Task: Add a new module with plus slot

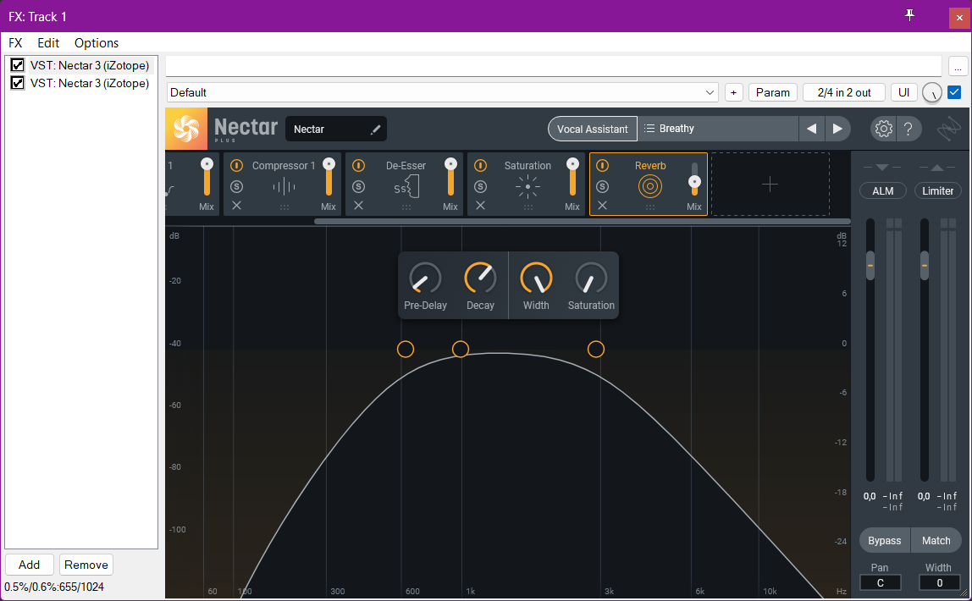Action: point(770,184)
